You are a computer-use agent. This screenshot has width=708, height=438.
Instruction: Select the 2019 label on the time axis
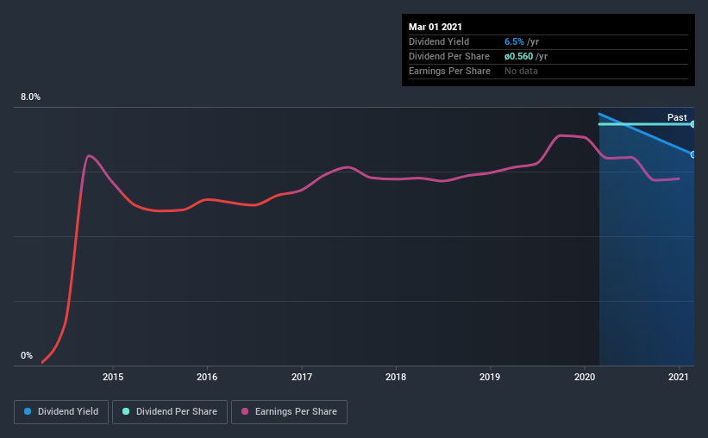pyautogui.click(x=490, y=377)
